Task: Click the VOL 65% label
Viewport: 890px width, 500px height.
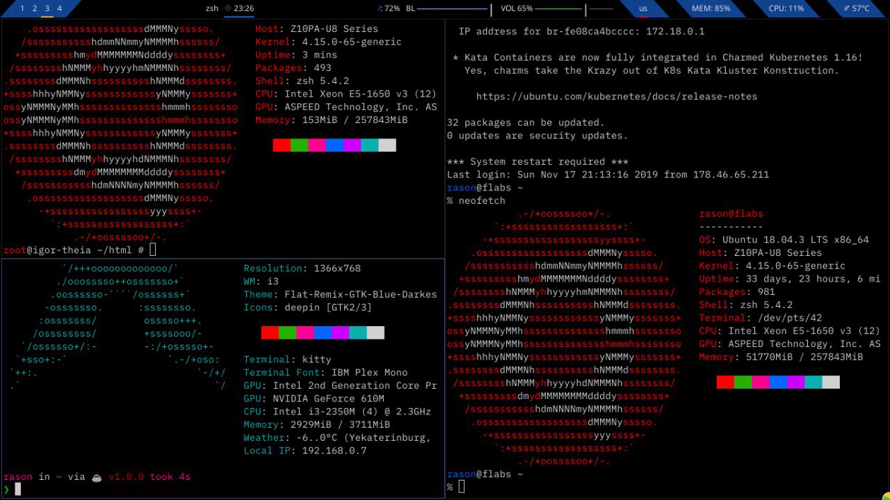Action: click(x=517, y=8)
